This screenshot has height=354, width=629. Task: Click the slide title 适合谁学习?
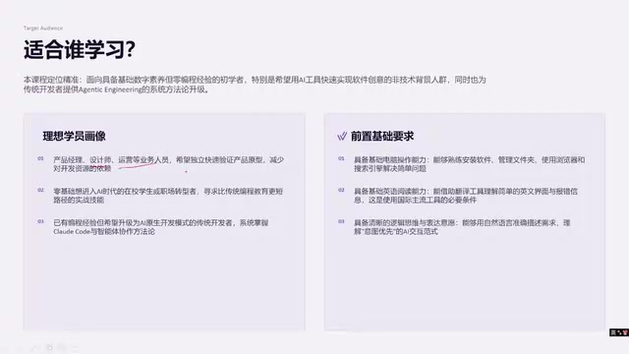point(80,49)
